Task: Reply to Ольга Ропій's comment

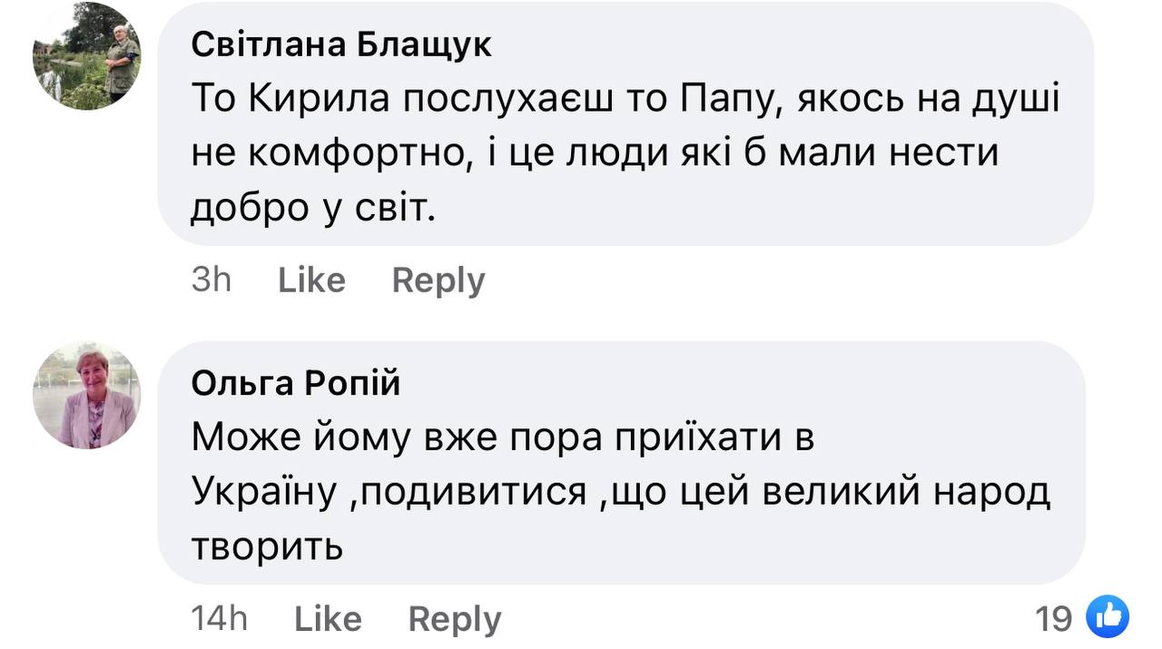Action: point(455,619)
